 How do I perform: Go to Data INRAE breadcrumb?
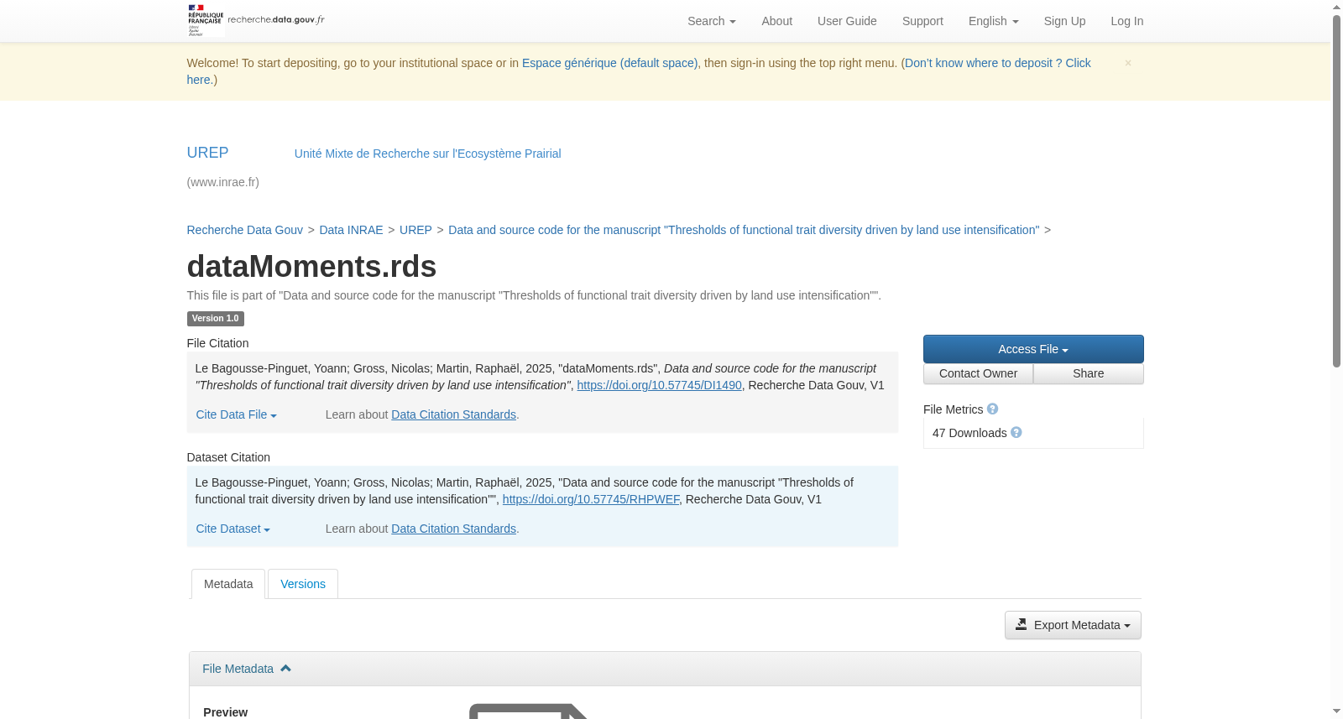351,230
